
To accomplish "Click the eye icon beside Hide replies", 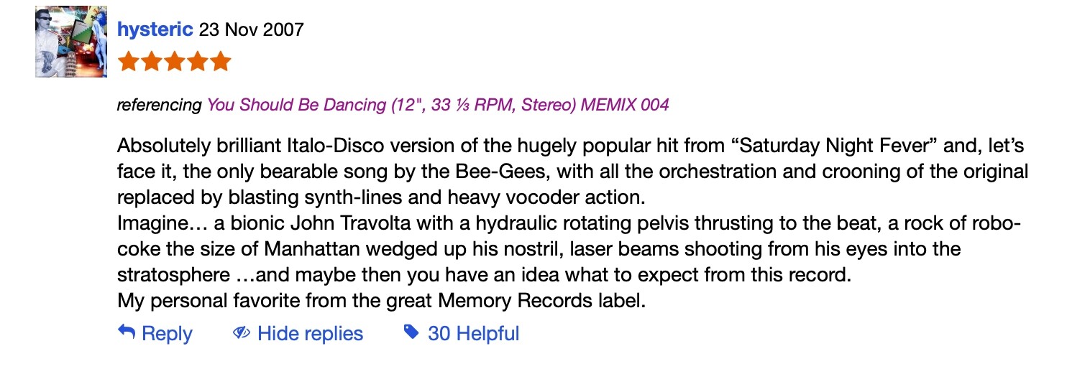I will [x=242, y=333].
